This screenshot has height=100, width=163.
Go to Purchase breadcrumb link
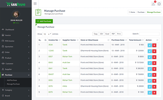(141, 12)
